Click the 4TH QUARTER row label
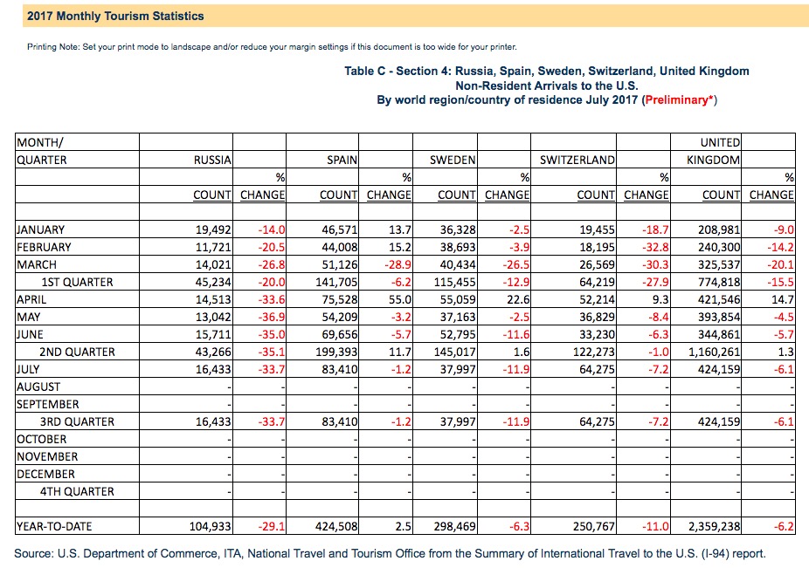This screenshot has height=568, width=809. [77, 492]
